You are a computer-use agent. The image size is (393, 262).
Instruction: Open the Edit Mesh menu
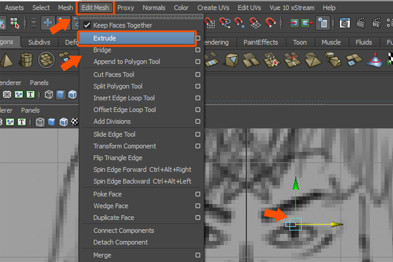pos(95,8)
